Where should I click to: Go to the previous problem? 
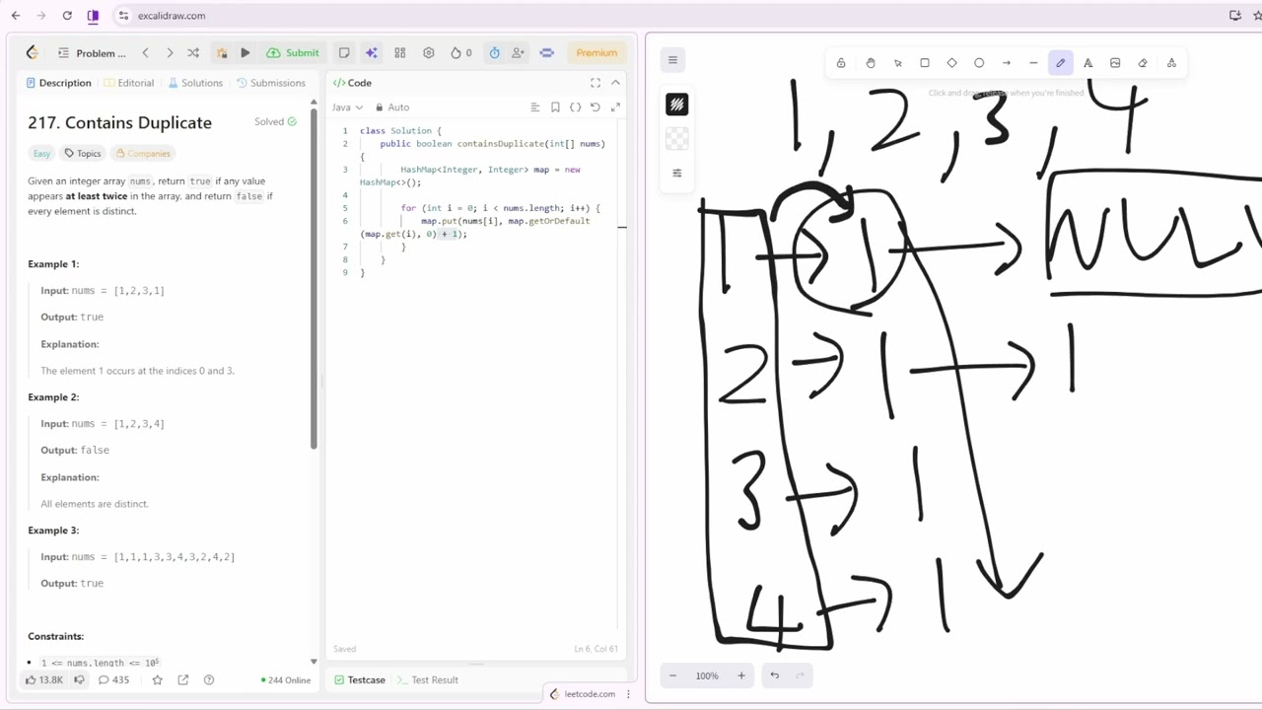point(145,53)
